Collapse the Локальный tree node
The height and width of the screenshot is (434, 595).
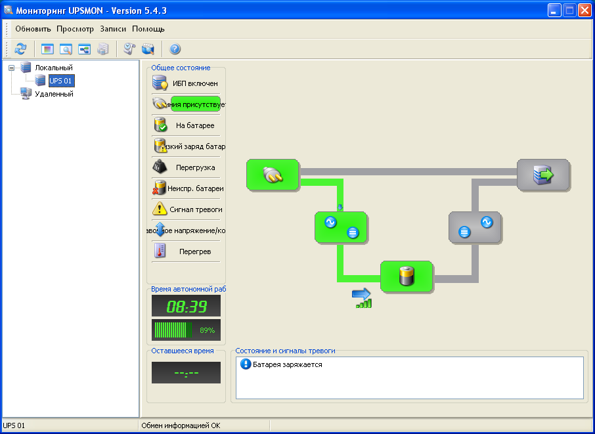(12, 68)
